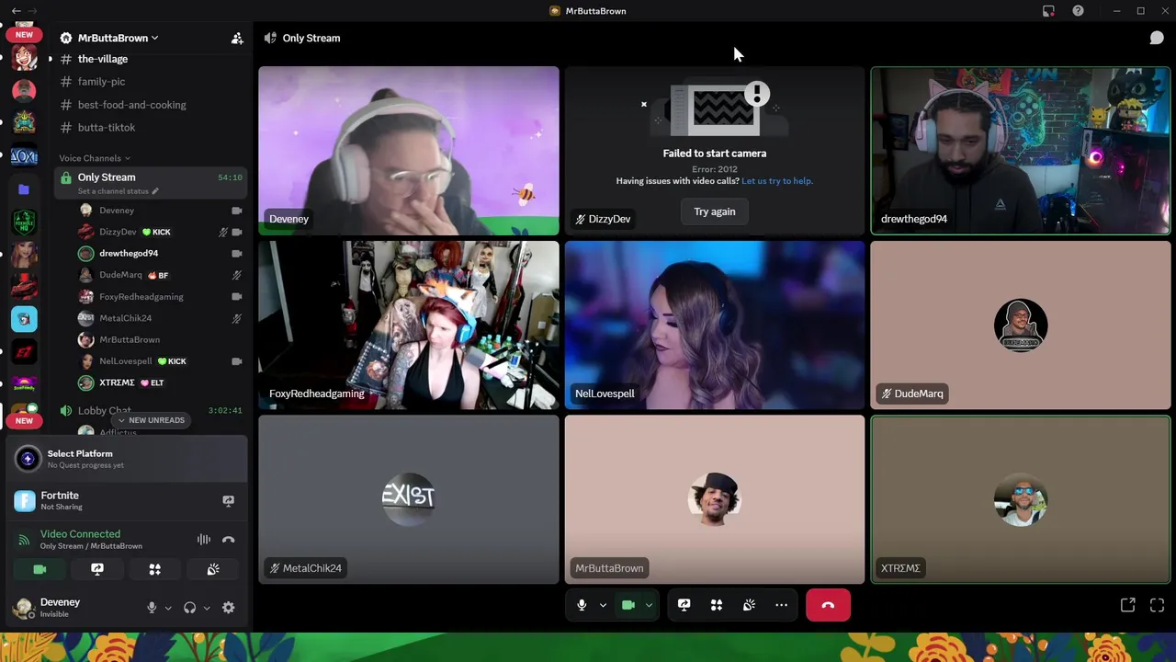Open User Settings gear icon

click(x=228, y=608)
